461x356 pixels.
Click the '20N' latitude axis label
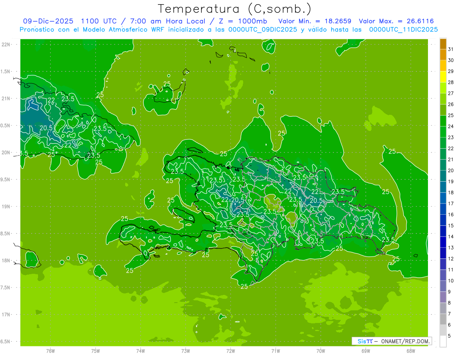click(6, 152)
